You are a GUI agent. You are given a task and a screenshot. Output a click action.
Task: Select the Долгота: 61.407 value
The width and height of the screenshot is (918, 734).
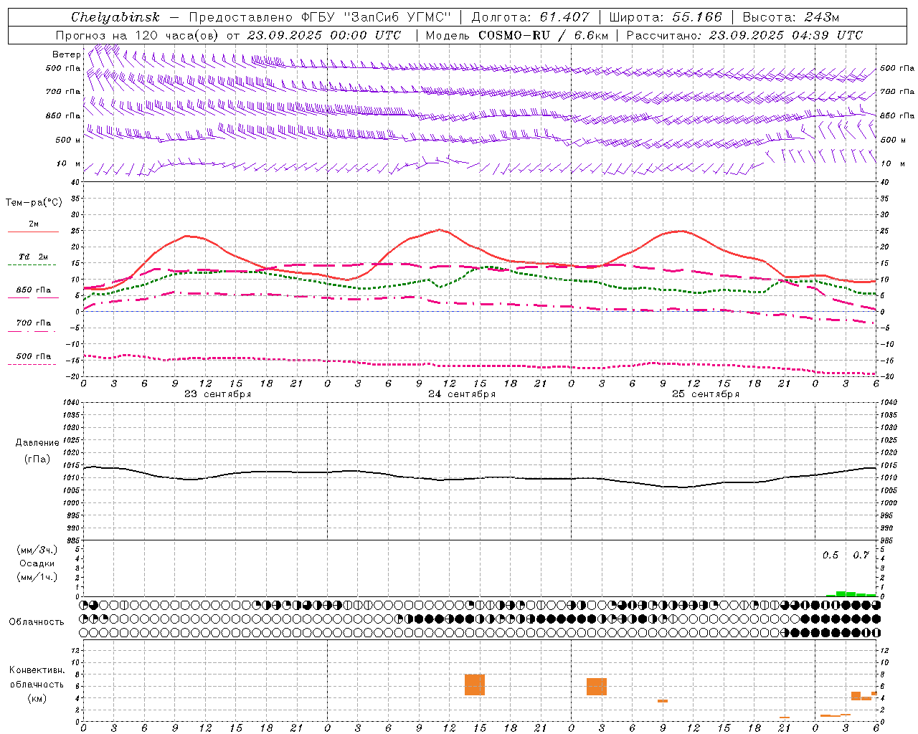pos(530,17)
